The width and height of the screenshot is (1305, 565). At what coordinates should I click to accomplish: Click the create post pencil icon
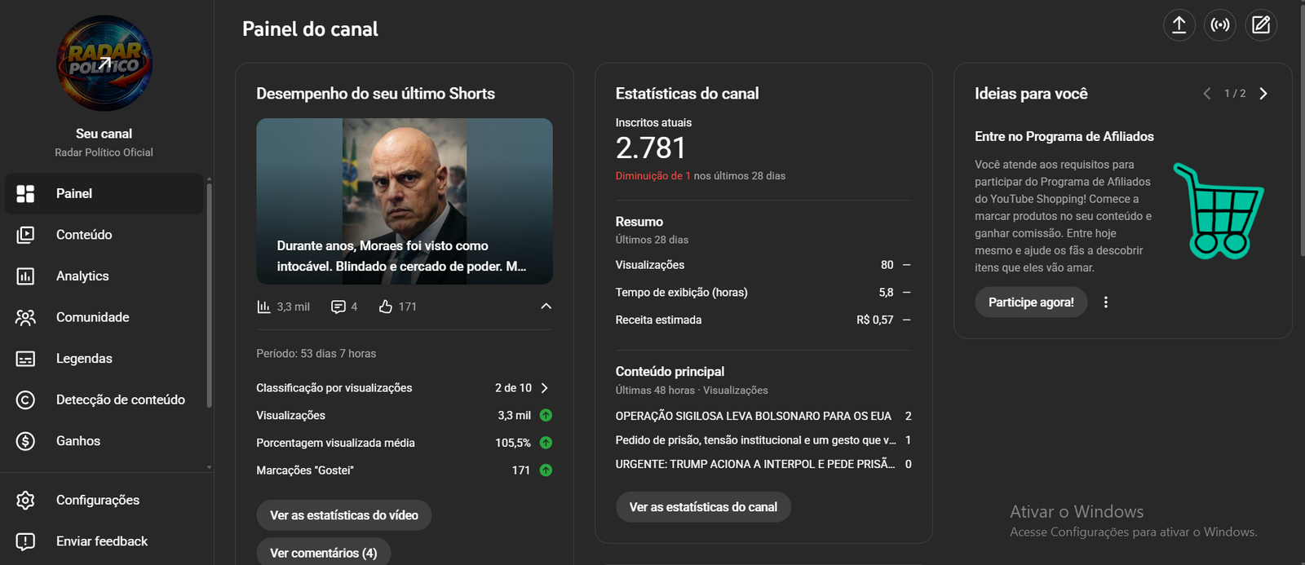coord(1261,25)
